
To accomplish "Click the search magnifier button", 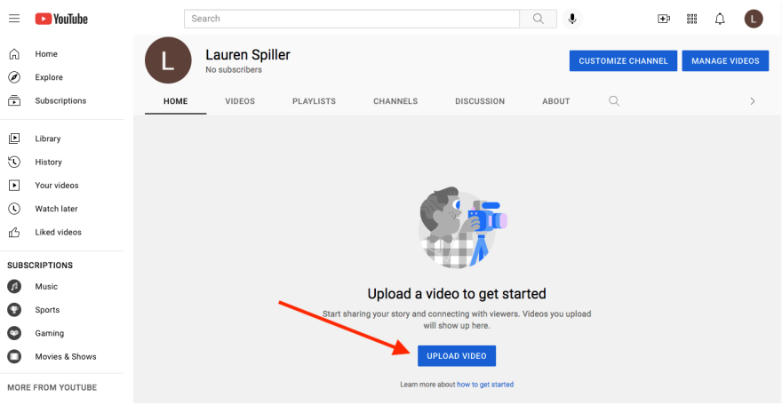I will click(x=539, y=19).
